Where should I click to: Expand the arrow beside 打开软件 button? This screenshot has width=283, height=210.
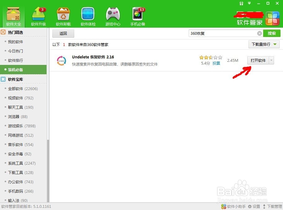click(x=272, y=60)
